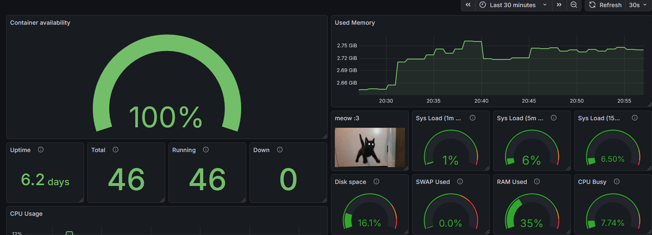652x235 pixels.
Task: Click info icon on Sys Load 5m panel
Action: point(554,118)
